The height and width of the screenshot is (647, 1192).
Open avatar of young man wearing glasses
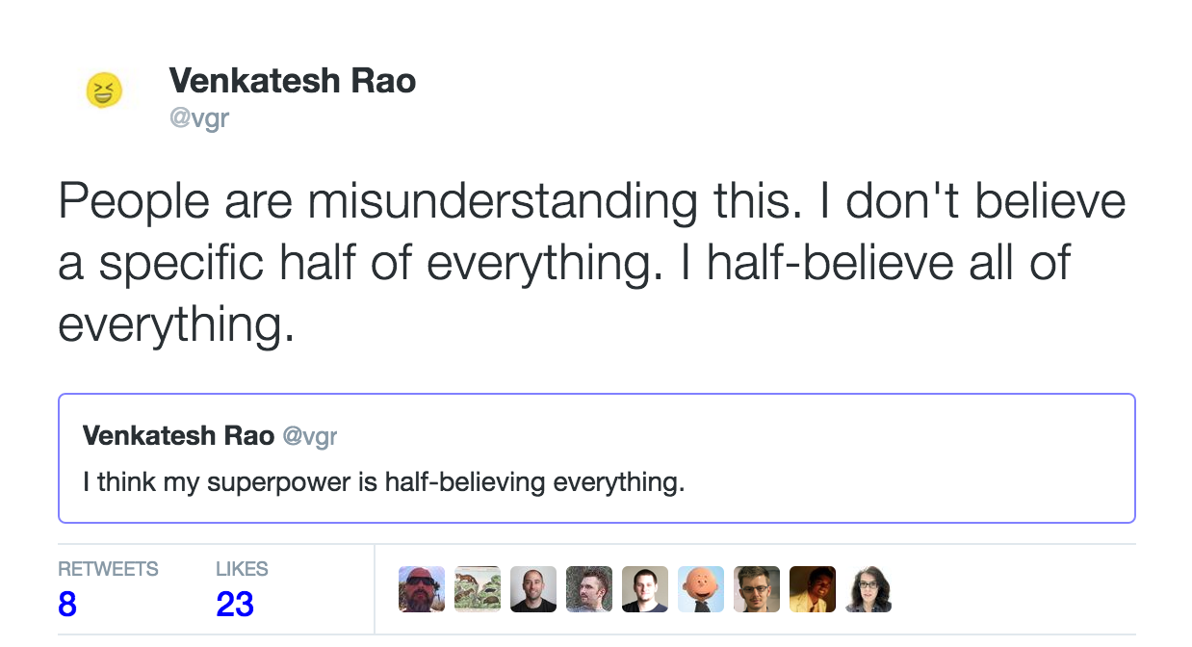(x=757, y=589)
